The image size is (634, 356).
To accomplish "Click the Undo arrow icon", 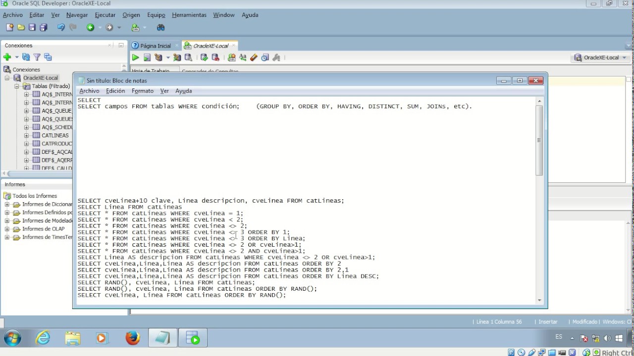I will click(61, 28).
